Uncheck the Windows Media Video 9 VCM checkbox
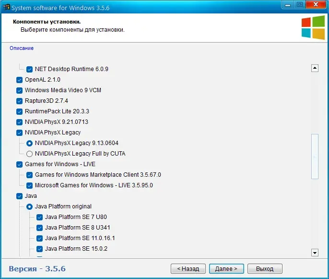The height and width of the screenshot is (279, 329). pyautogui.click(x=19, y=90)
